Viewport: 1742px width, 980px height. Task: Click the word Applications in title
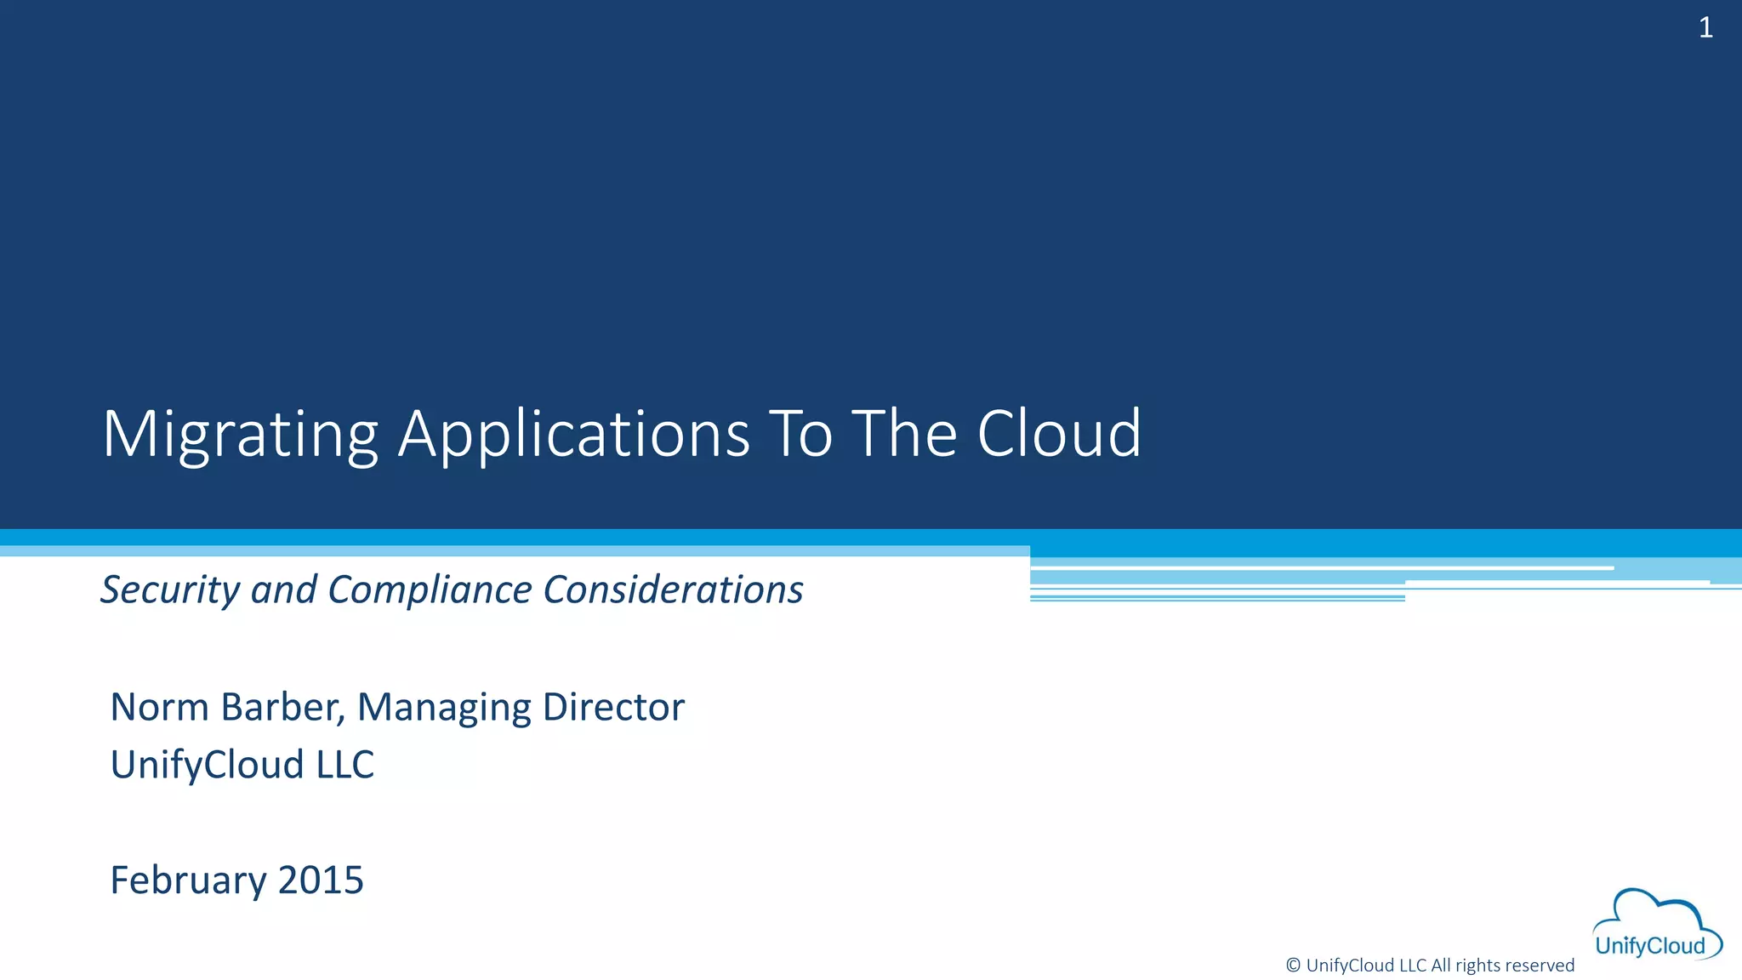(x=573, y=434)
